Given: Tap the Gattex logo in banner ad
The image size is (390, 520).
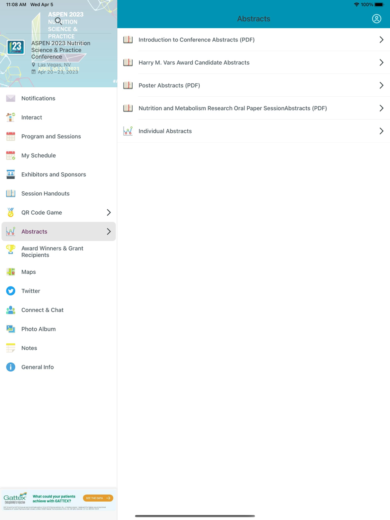Looking at the screenshot, I should pyautogui.click(x=15, y=498).
